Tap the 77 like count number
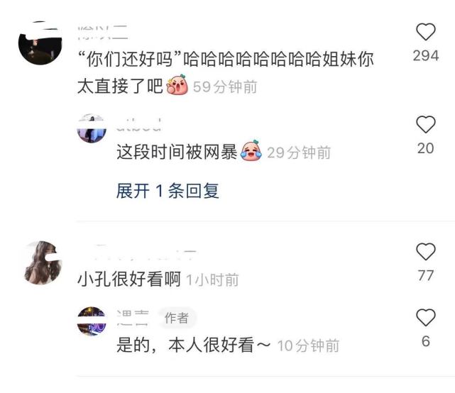The height and width of the screenshot is (393, 455). click(x=426, y=275)
